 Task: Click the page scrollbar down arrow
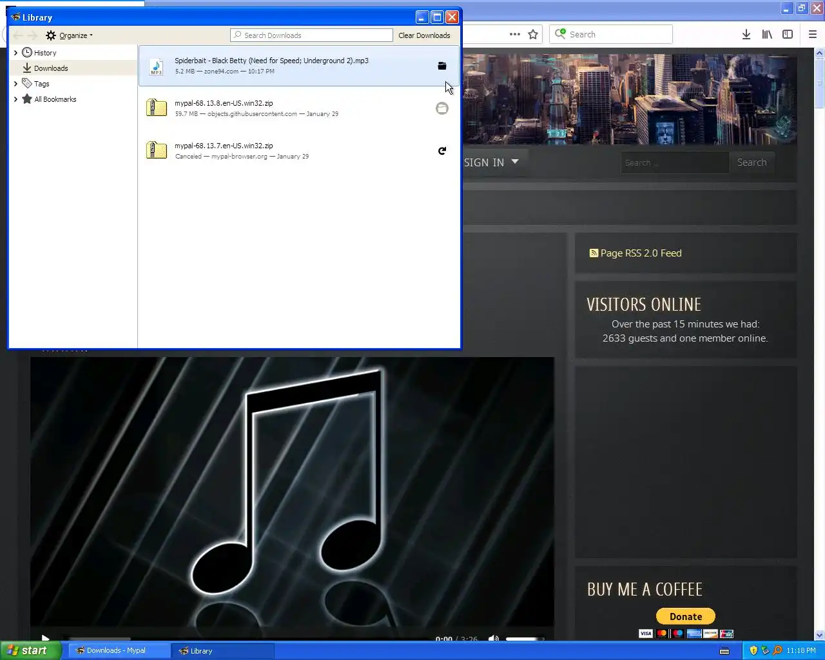[820, 636]
